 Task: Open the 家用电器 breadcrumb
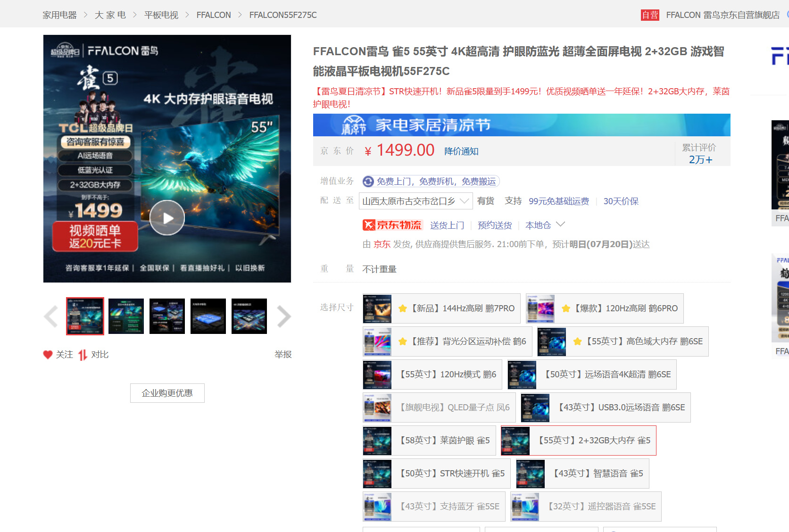59,15
